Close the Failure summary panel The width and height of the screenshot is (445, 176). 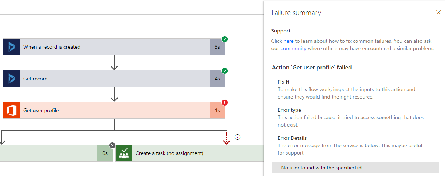[439, 13]
